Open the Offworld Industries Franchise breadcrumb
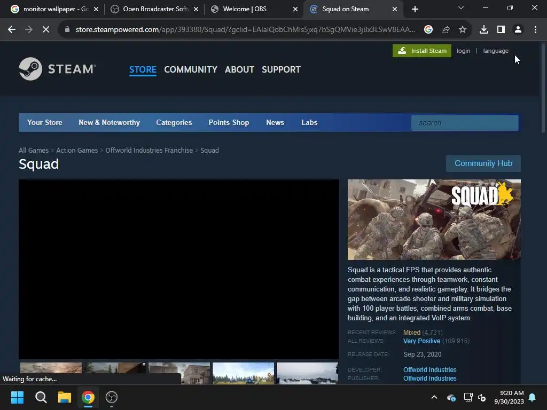 (149, 150)
